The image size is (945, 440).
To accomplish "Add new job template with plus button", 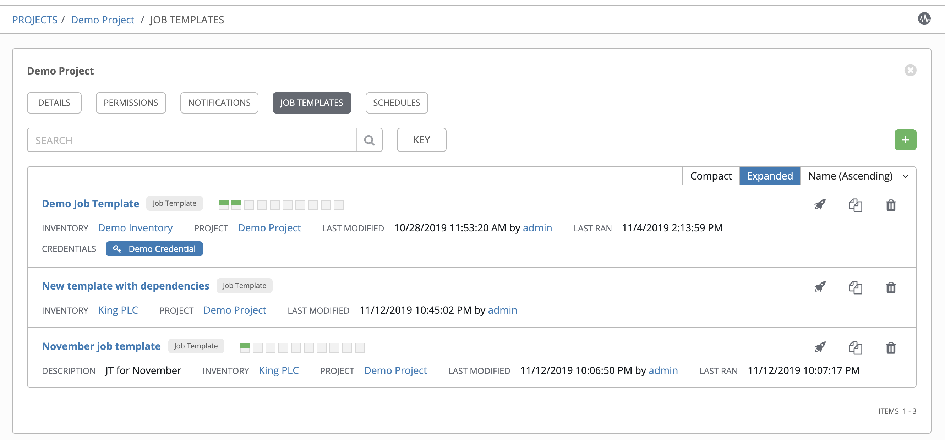I will click(905, 139).
